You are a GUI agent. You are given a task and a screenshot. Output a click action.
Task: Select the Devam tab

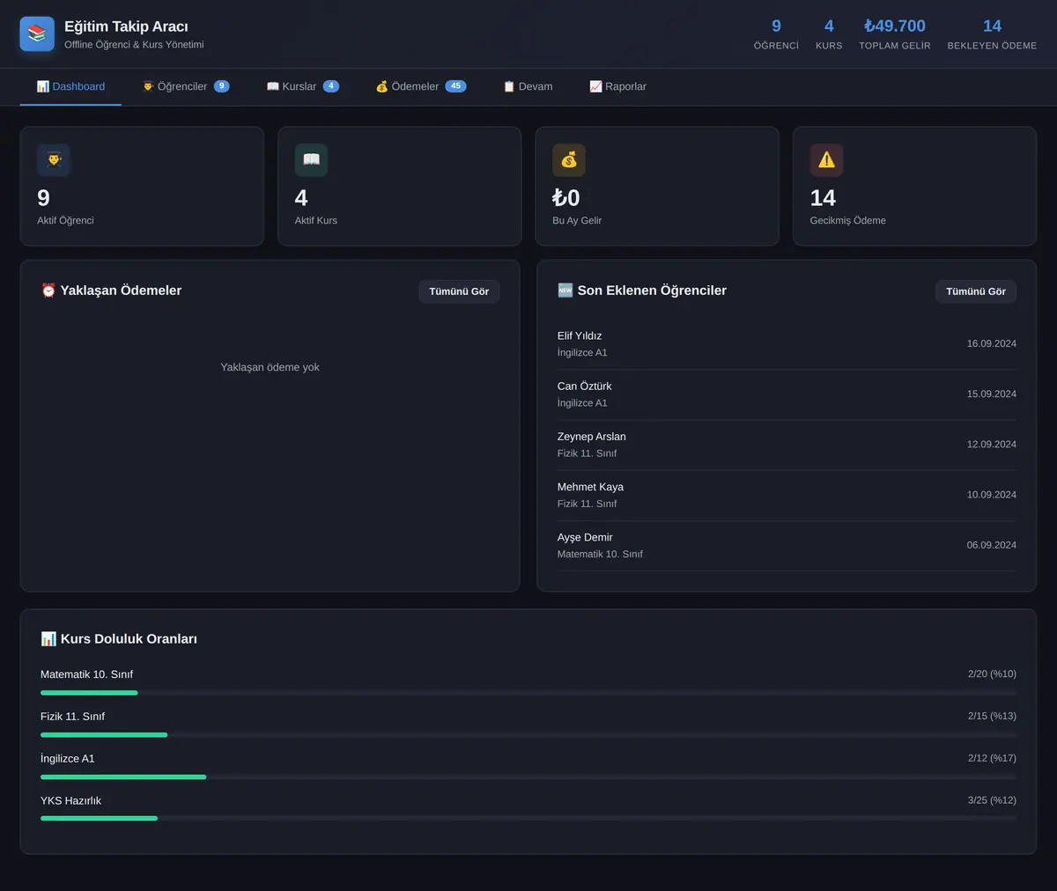tap(528, 86)
